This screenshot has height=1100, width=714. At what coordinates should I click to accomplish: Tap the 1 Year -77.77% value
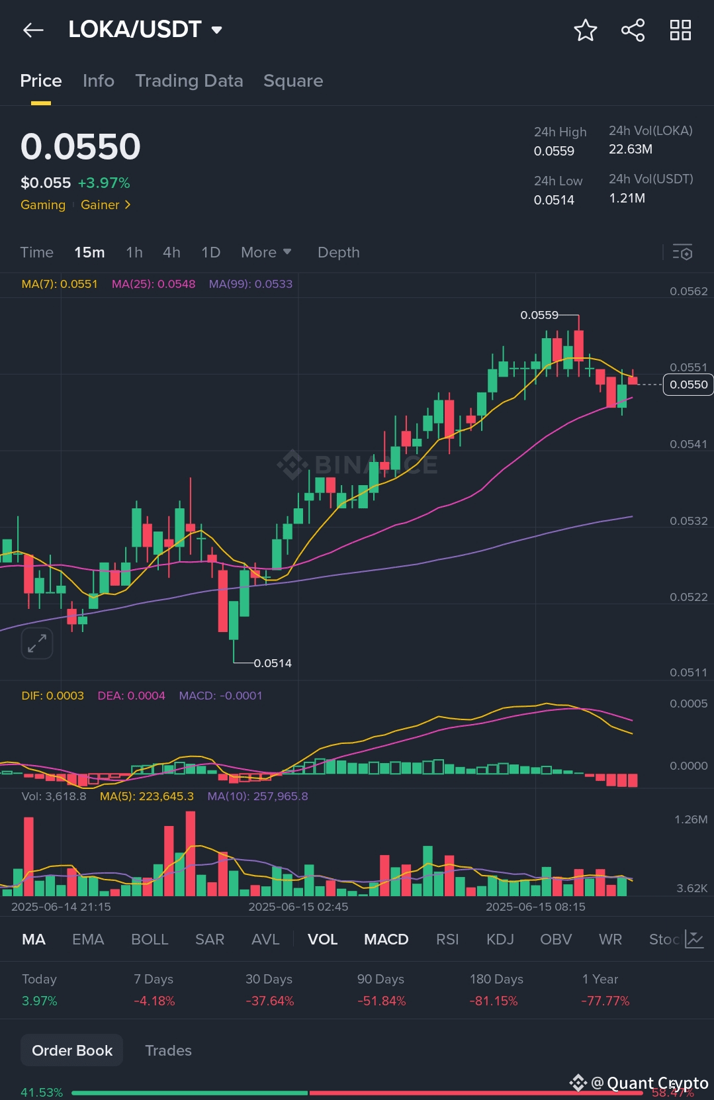[605, 1001]
